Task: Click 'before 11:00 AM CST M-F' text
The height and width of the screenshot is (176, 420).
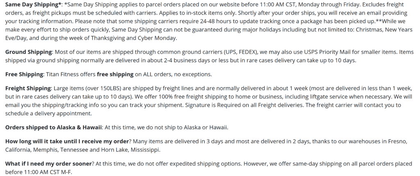Action: 38,172
